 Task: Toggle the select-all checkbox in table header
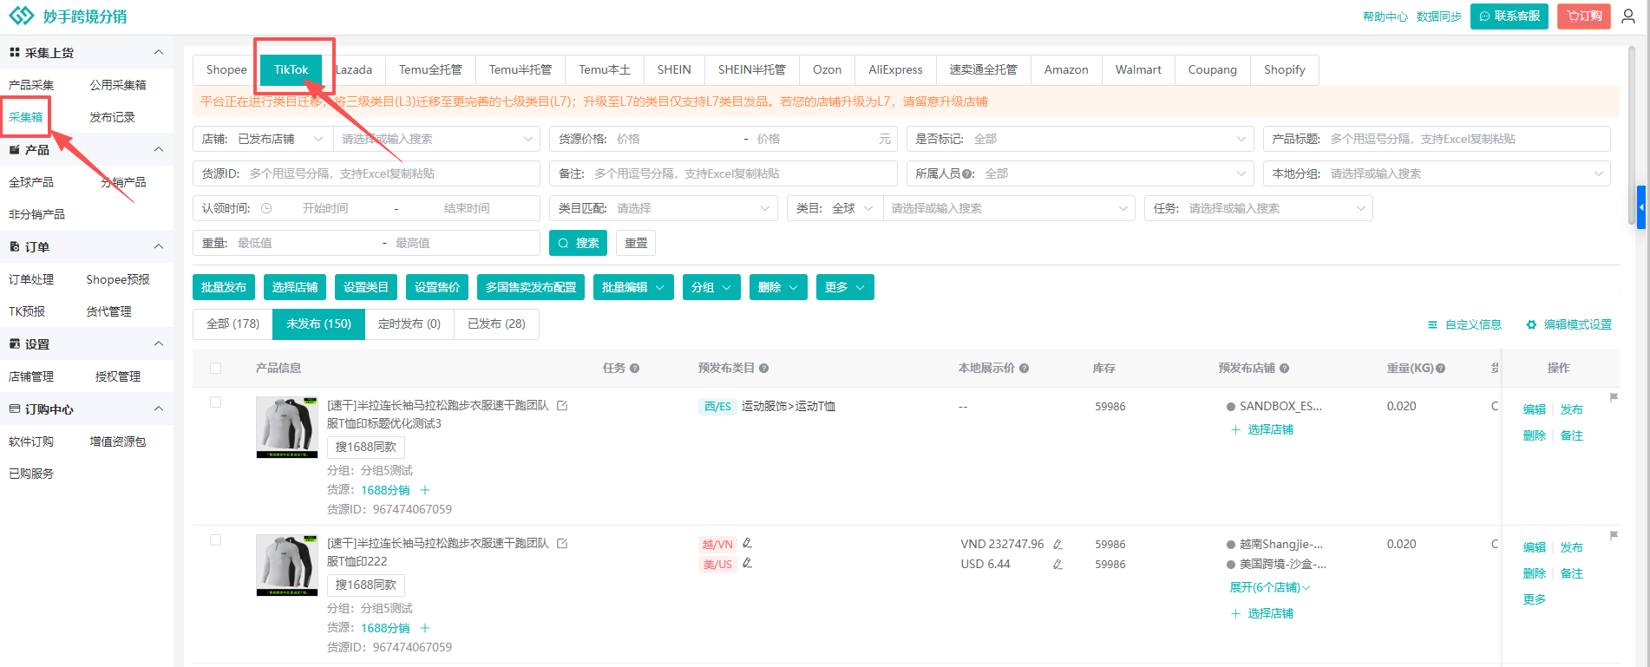[216, 369]
